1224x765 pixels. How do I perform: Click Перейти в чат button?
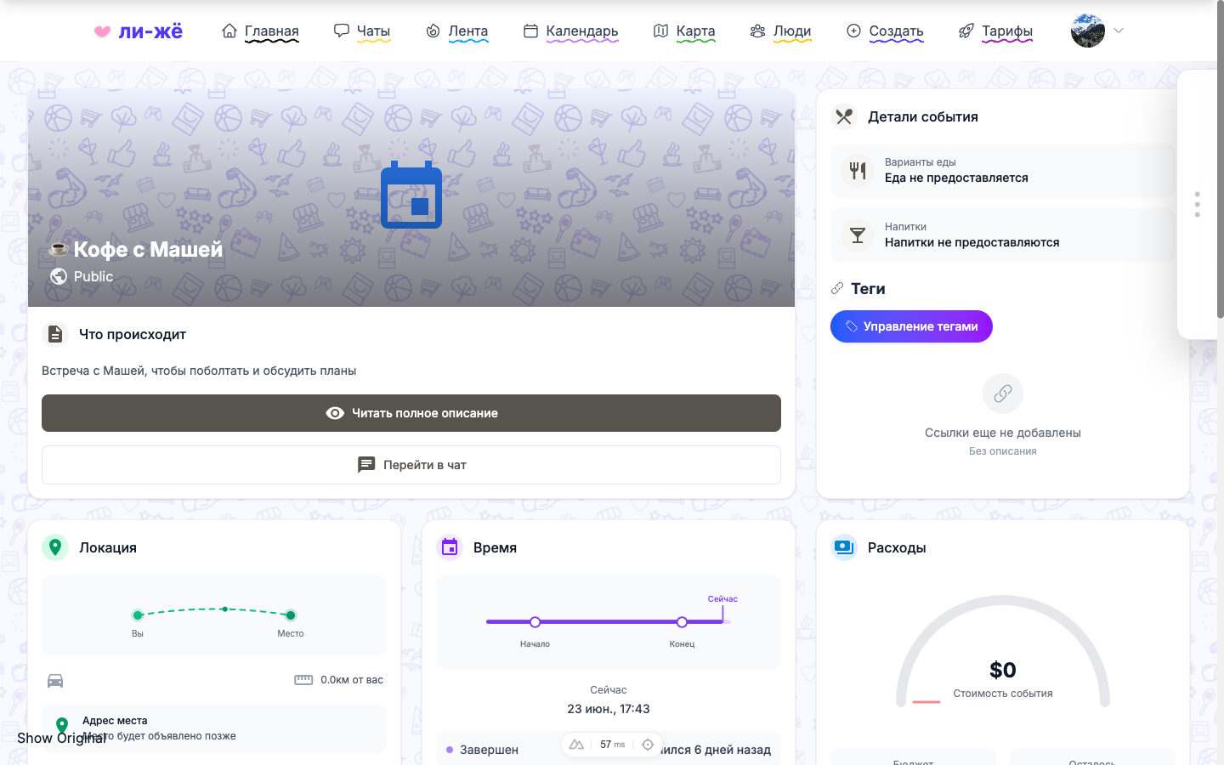411,465
